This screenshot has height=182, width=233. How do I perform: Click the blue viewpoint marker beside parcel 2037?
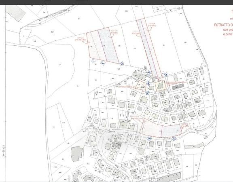coord(148,83)
